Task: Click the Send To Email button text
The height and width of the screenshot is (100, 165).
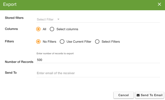Action: click(152, 95)
